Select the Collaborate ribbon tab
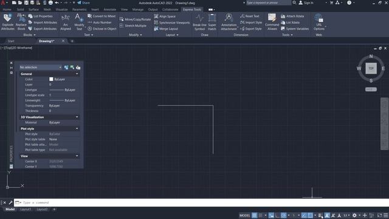This screenshot has width=389, height=219. pos(170,10)
